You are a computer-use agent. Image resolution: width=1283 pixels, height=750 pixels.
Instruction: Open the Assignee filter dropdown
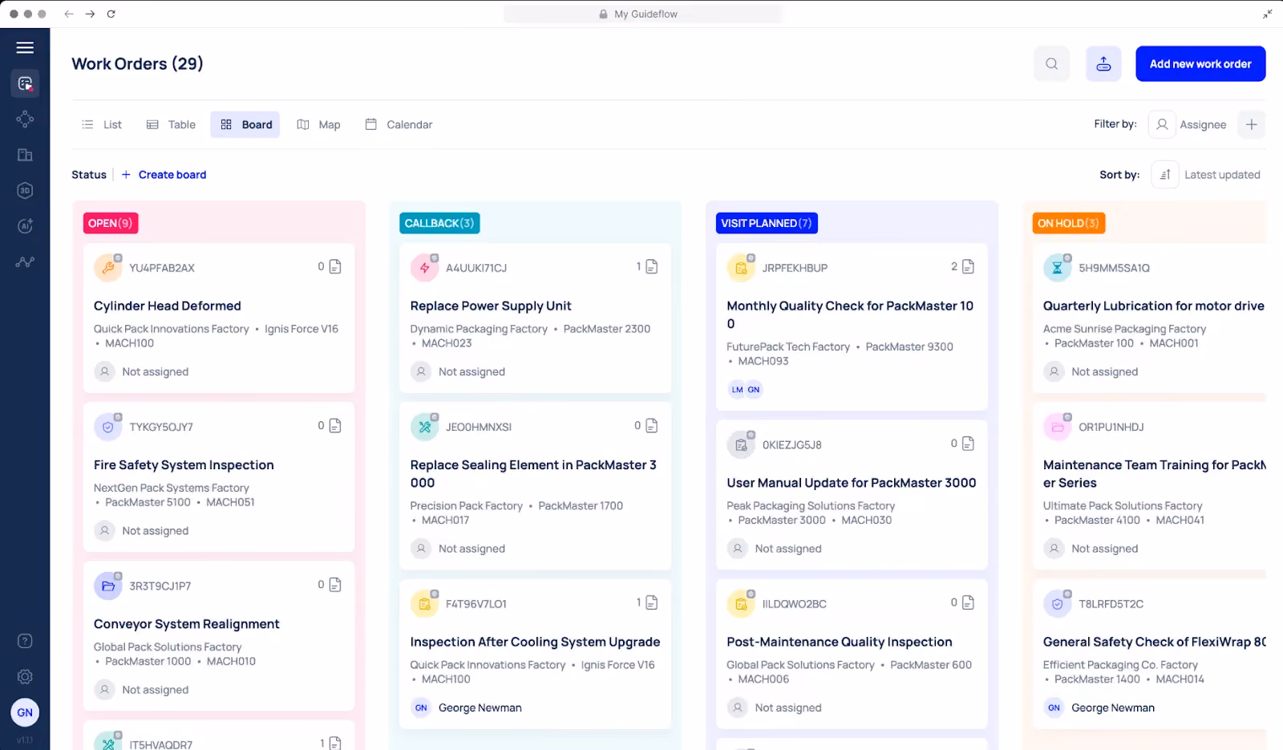[x=1188, y=124]
